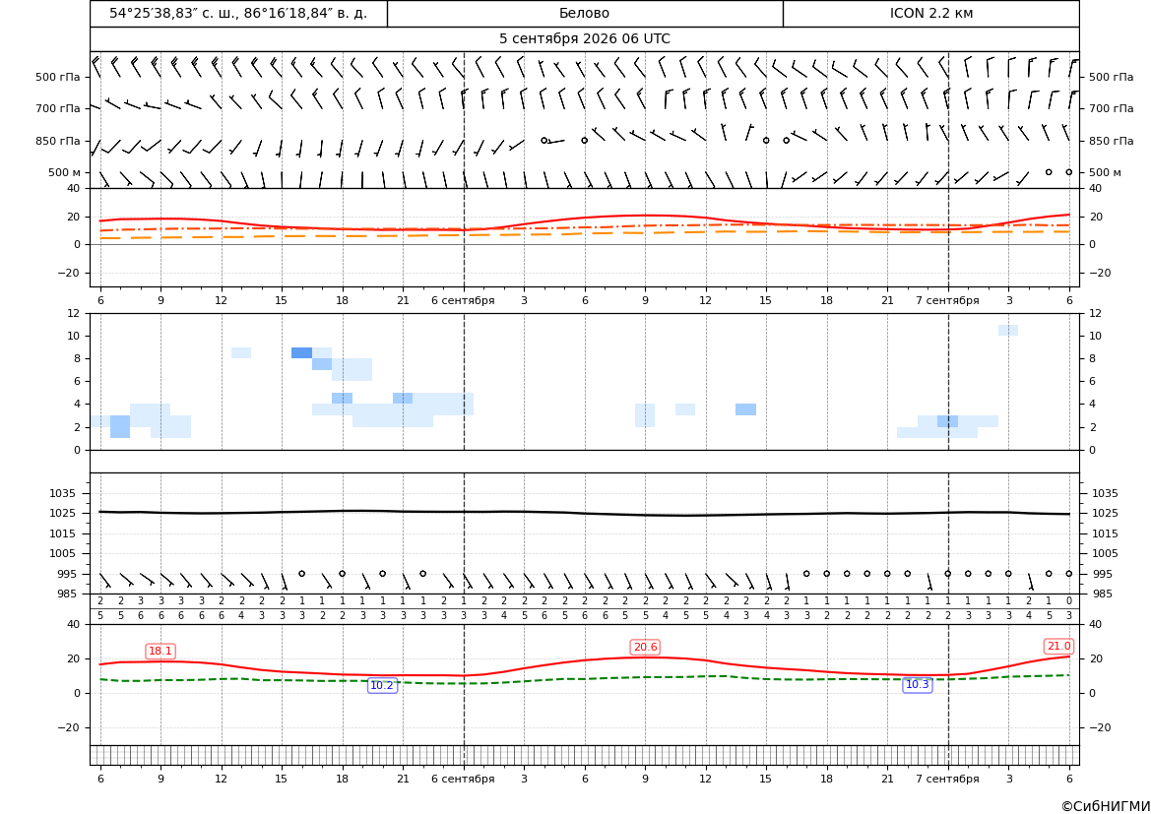
Task: Select the Белово location header cell
Action: (x=584, y=13)
